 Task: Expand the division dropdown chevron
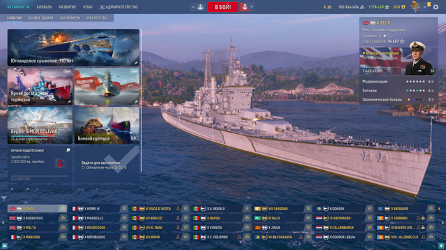193,7
